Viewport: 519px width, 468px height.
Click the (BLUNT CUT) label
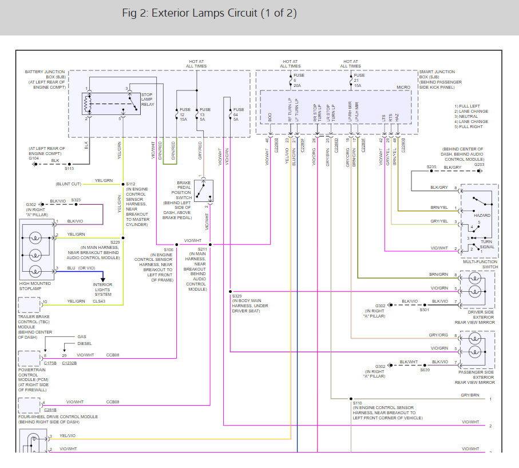tap(69, 184)
